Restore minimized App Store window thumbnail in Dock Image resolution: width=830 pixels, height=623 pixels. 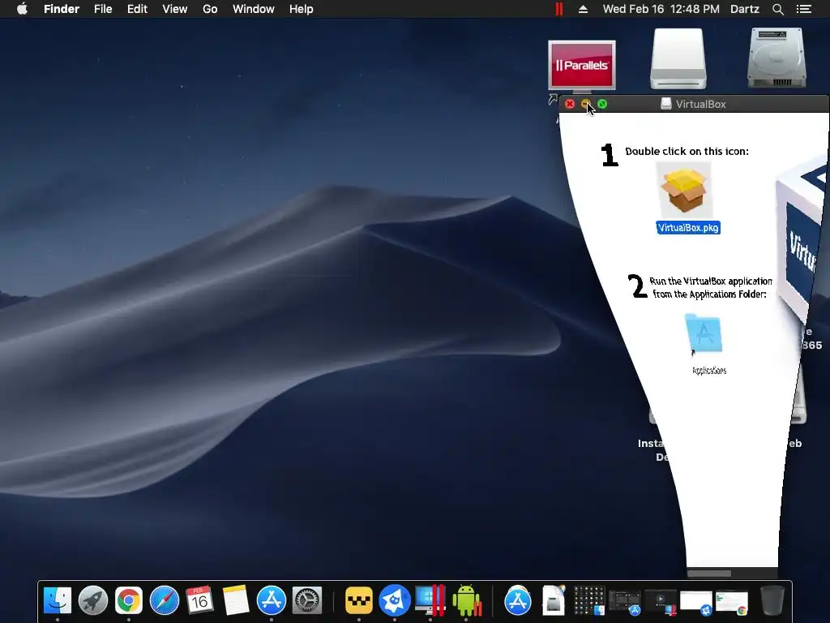[625, 602]
